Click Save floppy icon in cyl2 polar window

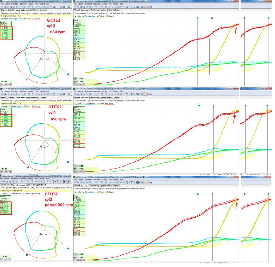(5, 181)
